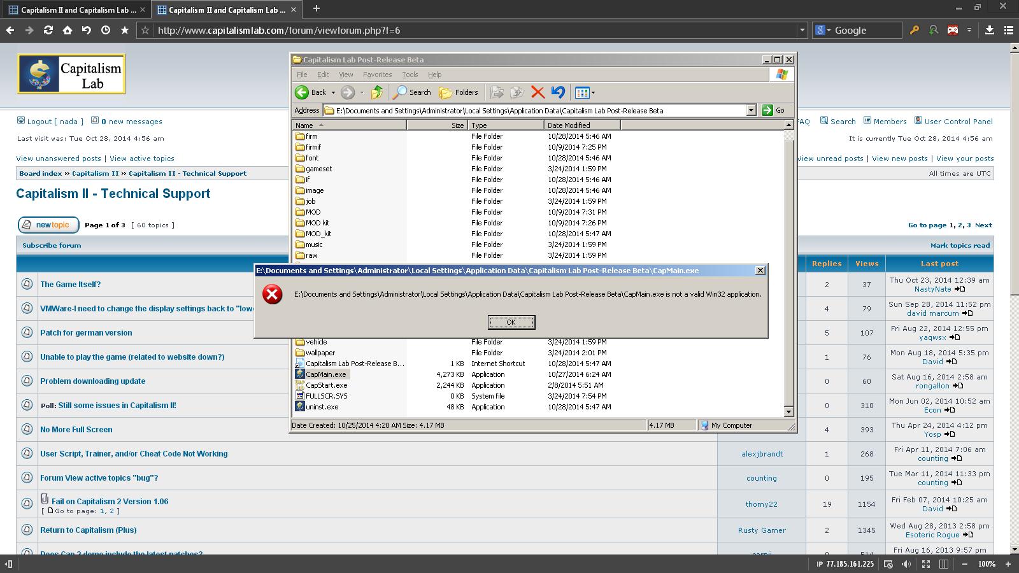Viewport: 1019px width, 573px height.
Task: Toggle fullscreen from the browser status bar
Action: pyautogui.click(x=926, y=564)
